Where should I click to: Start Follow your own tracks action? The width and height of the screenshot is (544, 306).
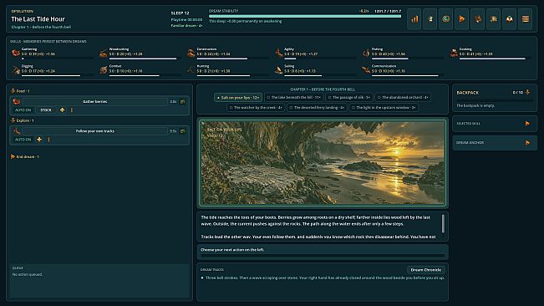click(x=94, y=131)
